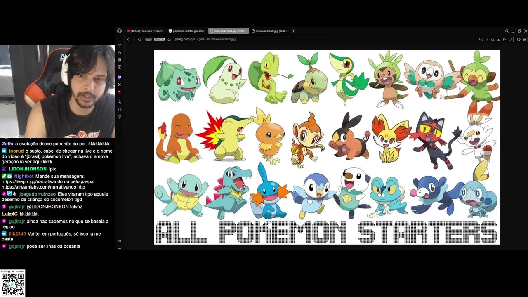528x297 pixels.
Task: Open the Easy Setup menu lines icon
Action: pyautogui.click(x=524, y=39)
